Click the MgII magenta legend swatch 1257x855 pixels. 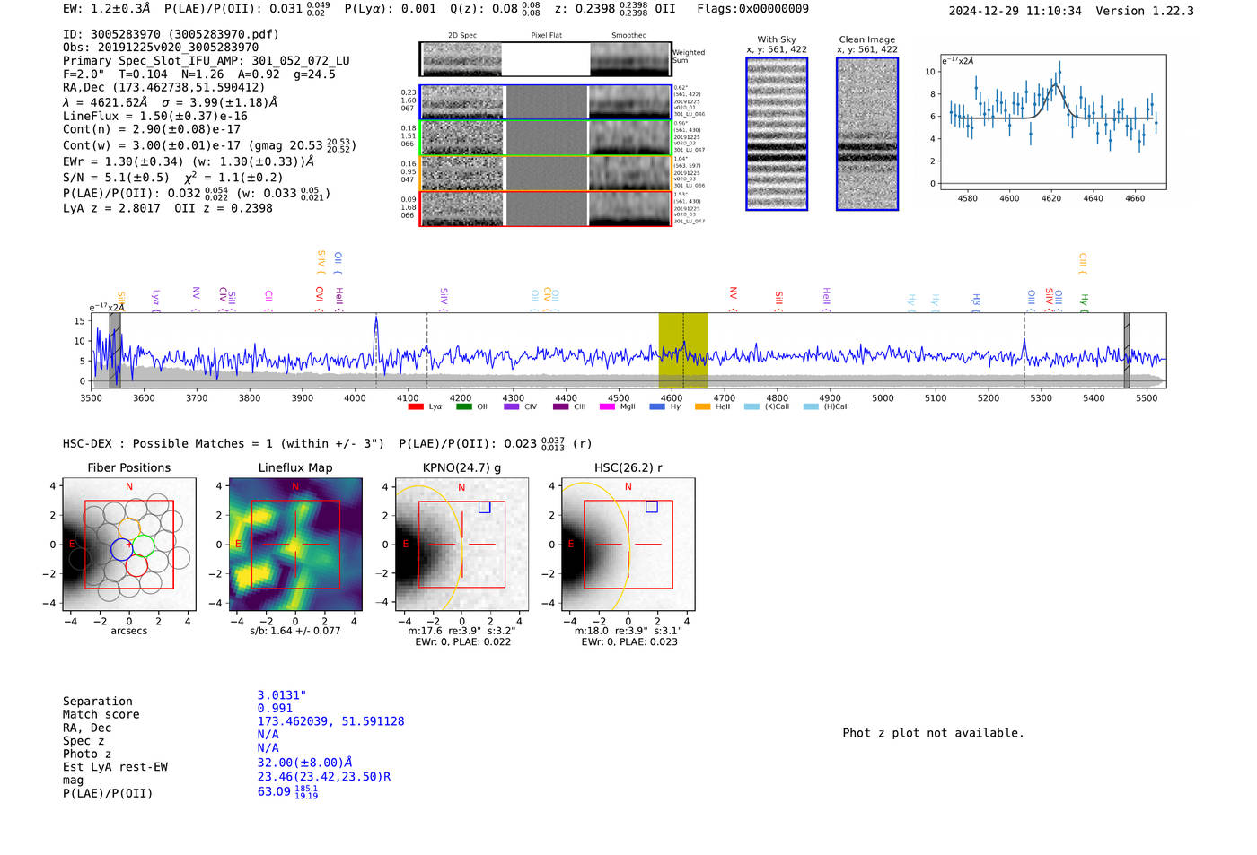pos(607,406)
